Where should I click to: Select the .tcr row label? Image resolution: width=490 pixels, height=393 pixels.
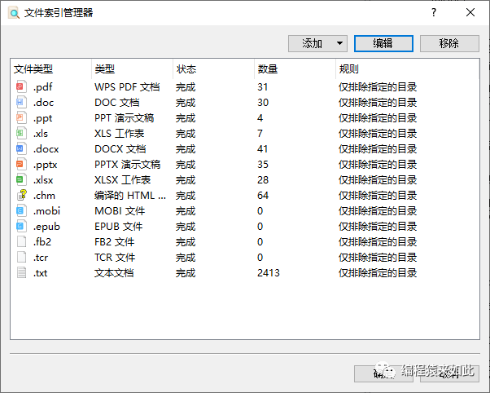(x=41, y=258)
